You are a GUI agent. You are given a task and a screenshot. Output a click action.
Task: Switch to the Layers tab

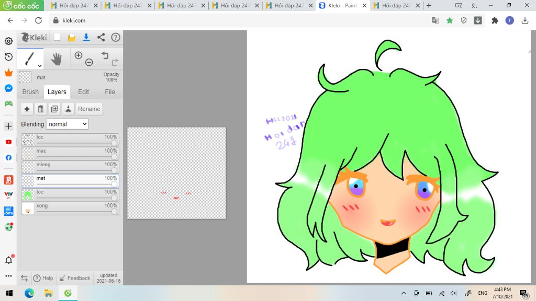point(57,92)
